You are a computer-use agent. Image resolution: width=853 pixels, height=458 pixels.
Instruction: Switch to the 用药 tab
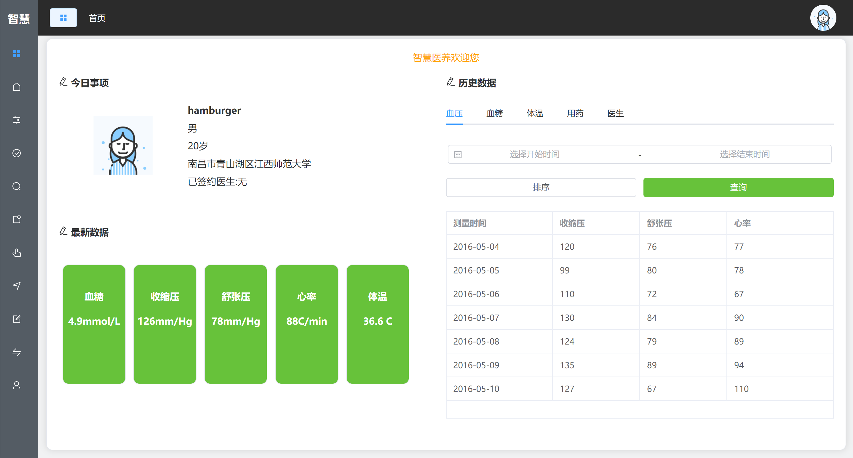(x=575, y=113)
